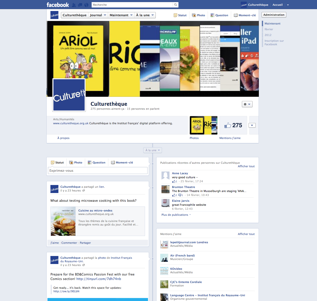Click Air (French band) page icon
This screenshot has height=301, width=317.
pos(164,258)
